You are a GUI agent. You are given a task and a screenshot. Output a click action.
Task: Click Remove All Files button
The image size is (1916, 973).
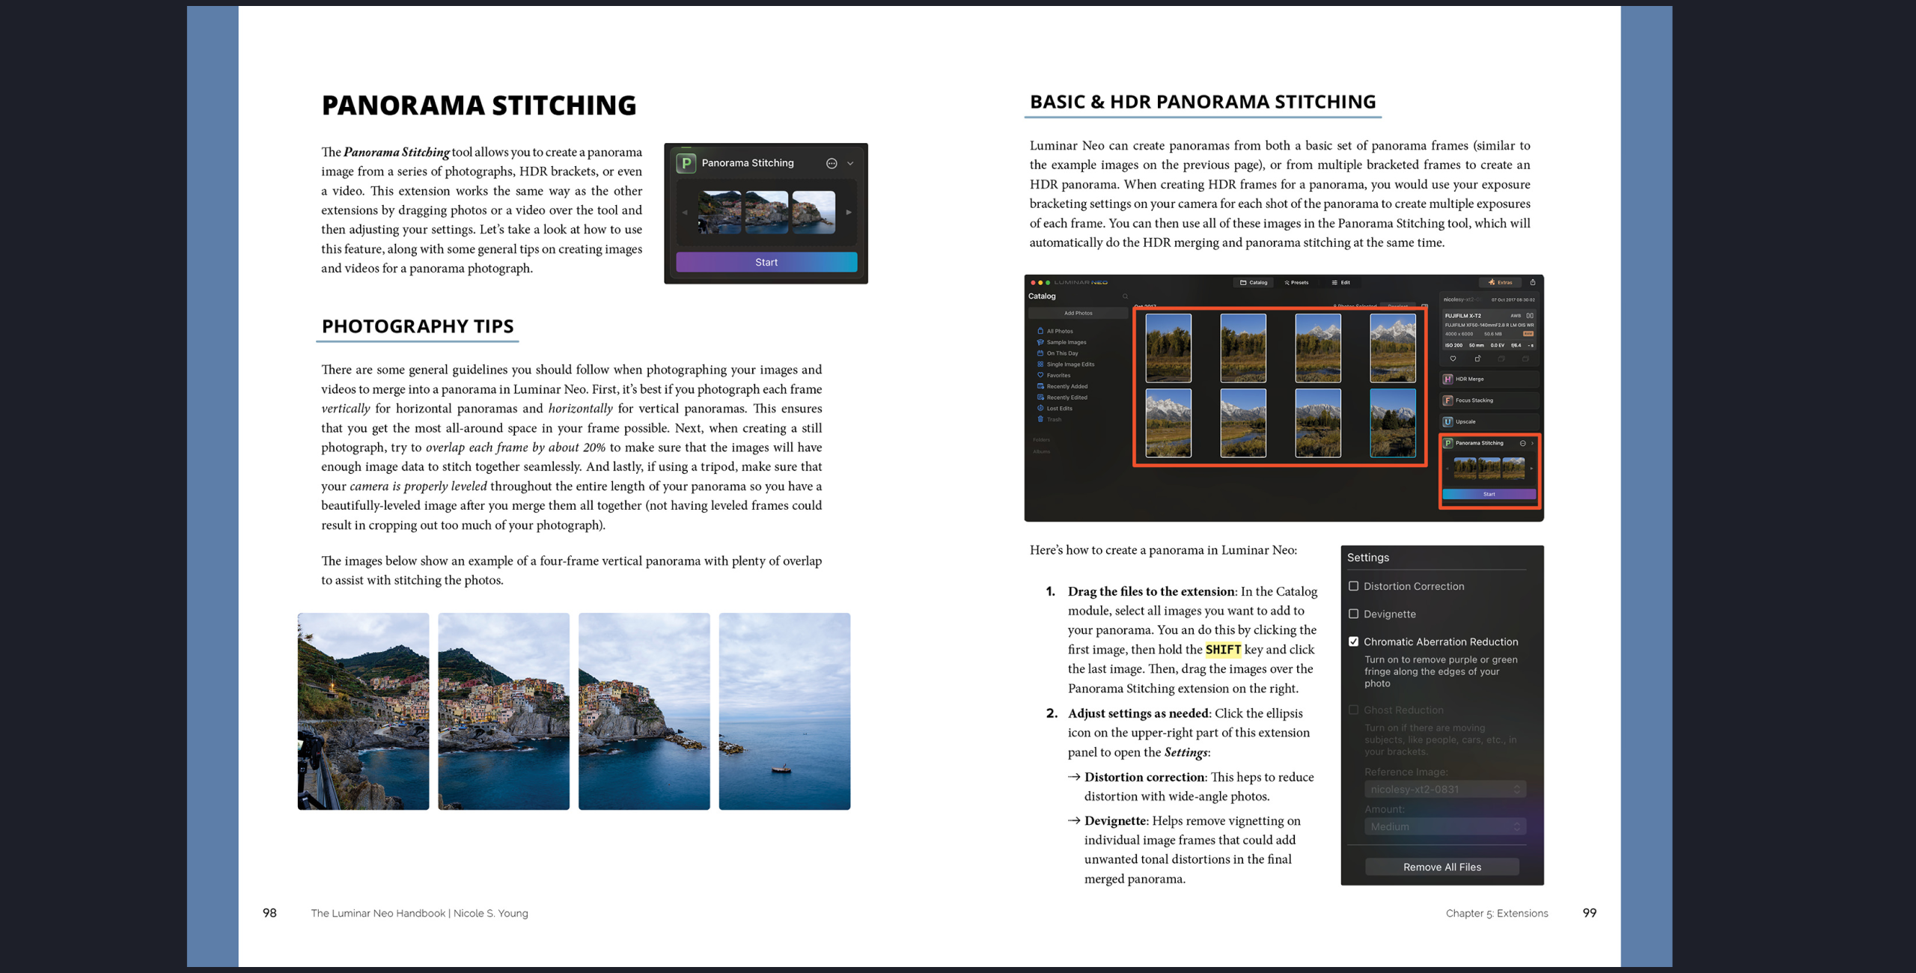[x=1442, y=867]
